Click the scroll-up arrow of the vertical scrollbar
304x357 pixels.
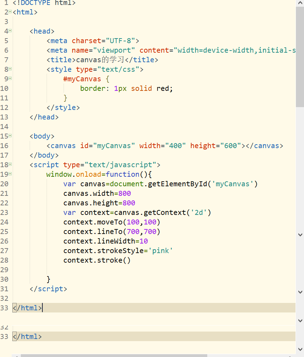300,3
